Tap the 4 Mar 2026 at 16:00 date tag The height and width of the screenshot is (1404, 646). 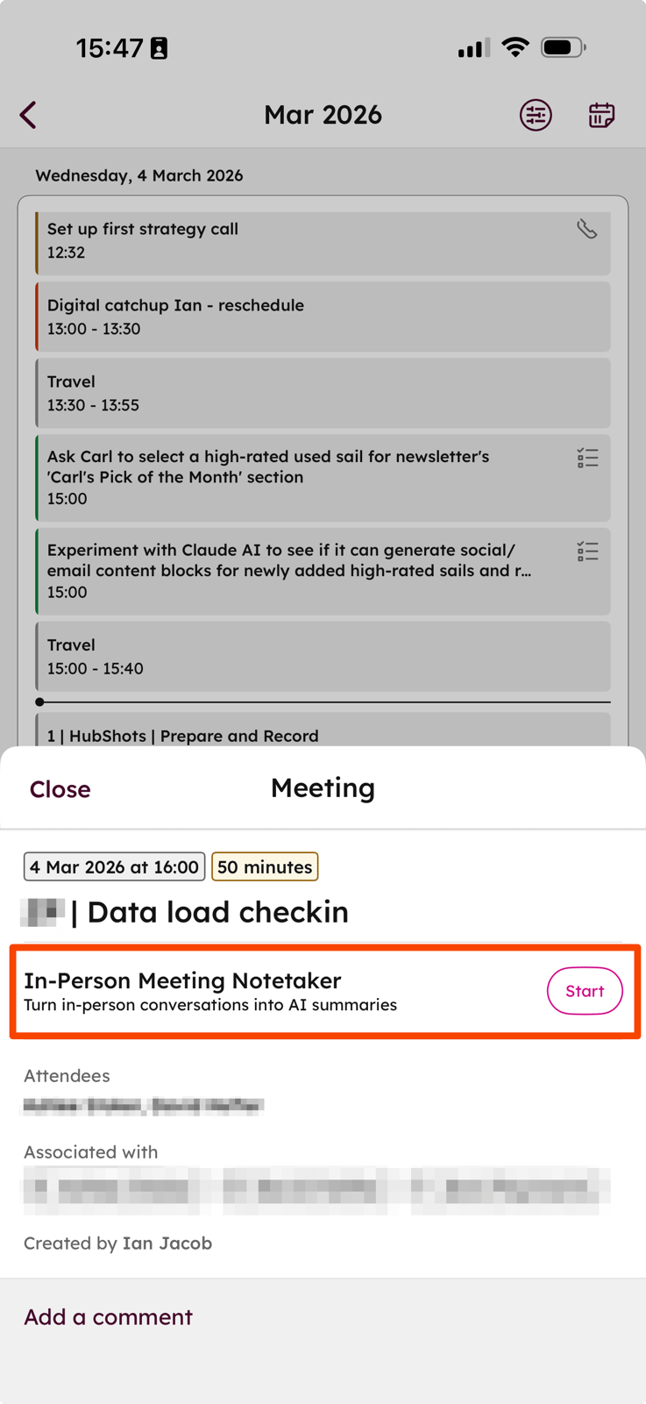114,866
